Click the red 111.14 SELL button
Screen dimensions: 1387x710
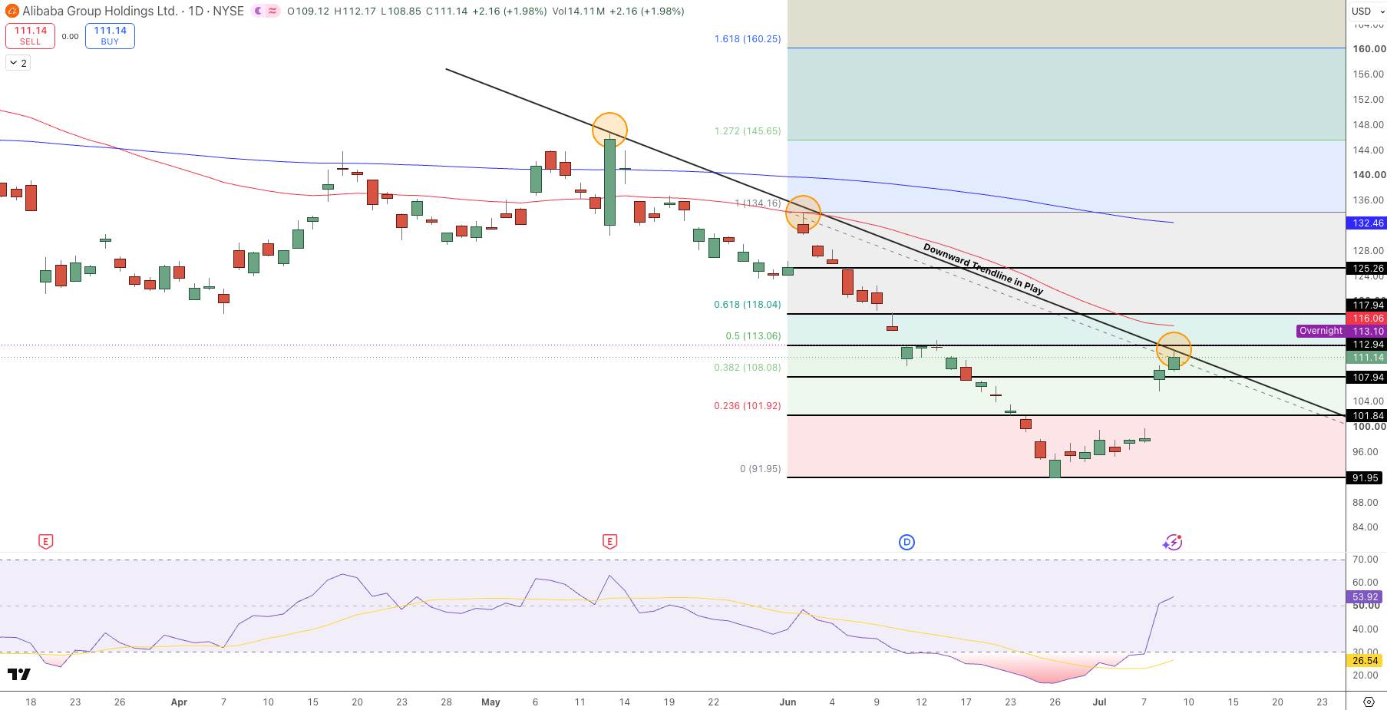tap(30, 35)
